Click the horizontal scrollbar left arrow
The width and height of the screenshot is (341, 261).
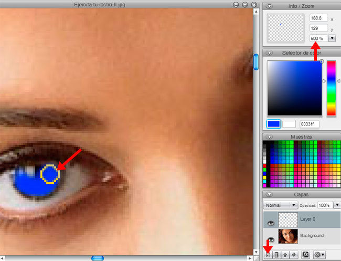(x=2, y=258)
